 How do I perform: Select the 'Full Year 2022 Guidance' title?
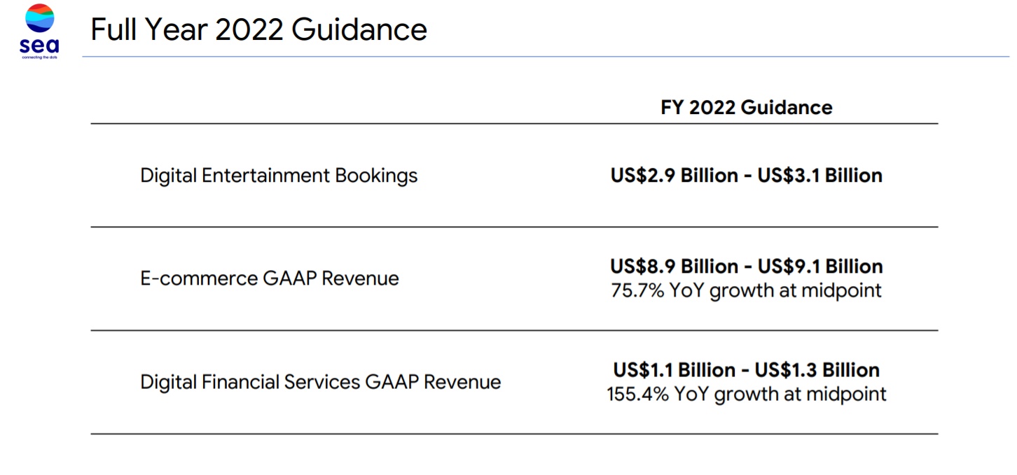[x=258, y=29]
